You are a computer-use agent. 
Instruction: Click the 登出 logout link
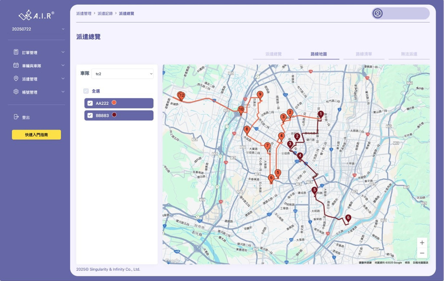[x=26, y=117]
